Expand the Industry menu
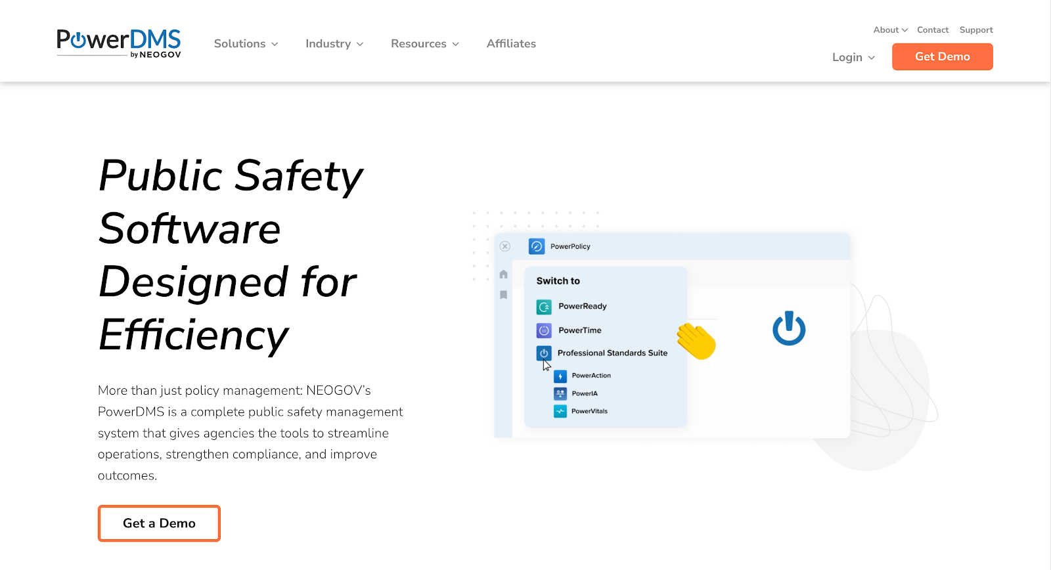Viewport: 1051px width, 570px height. [x=334, y=44]
